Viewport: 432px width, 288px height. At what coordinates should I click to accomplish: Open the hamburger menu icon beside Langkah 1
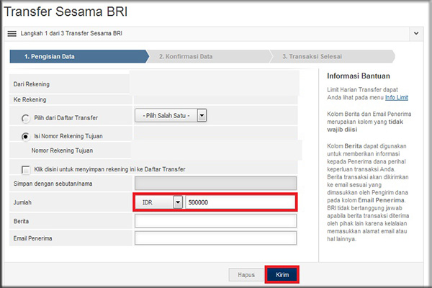click(x=12, y=34)
